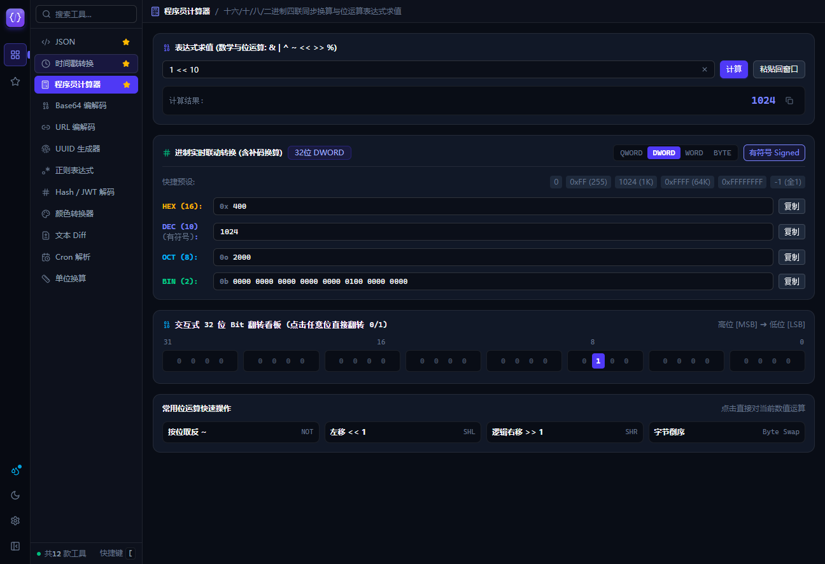The height and width of the screenshot is (564, 825).
Task: Unfavorite the JSON tool star
Action: click(x=126, y=42)
